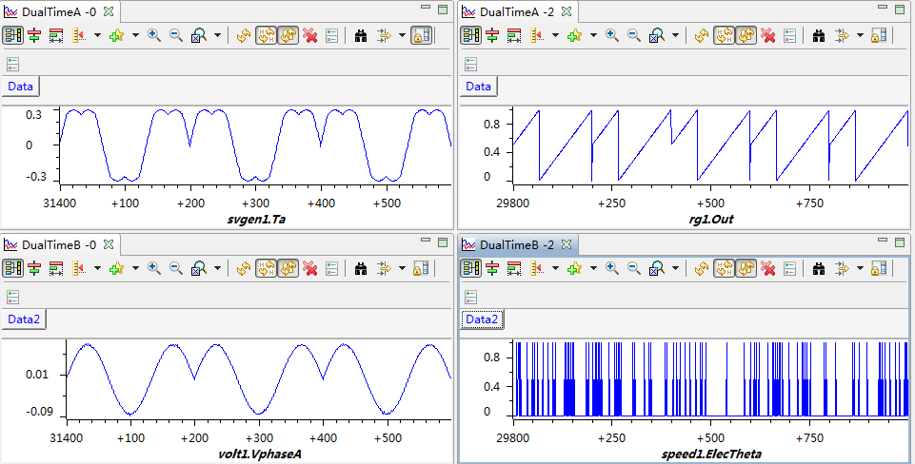Click the properties icon above Data2 in DualTimeB -2
Image resolution: width=915 pixels, height=464 pixels.
pyautogui.click(x=470, y=297)
